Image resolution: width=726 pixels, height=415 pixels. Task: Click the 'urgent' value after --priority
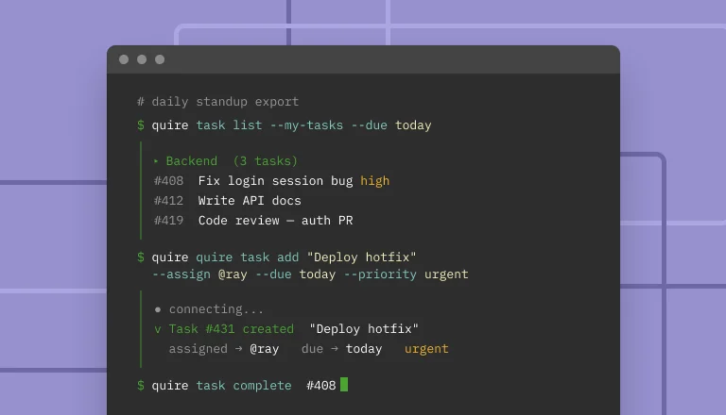pos(446,274)
